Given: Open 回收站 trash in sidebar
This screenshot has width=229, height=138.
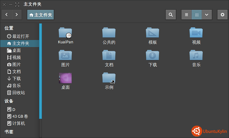Looking at the screenshot, I should pos(19,92).
